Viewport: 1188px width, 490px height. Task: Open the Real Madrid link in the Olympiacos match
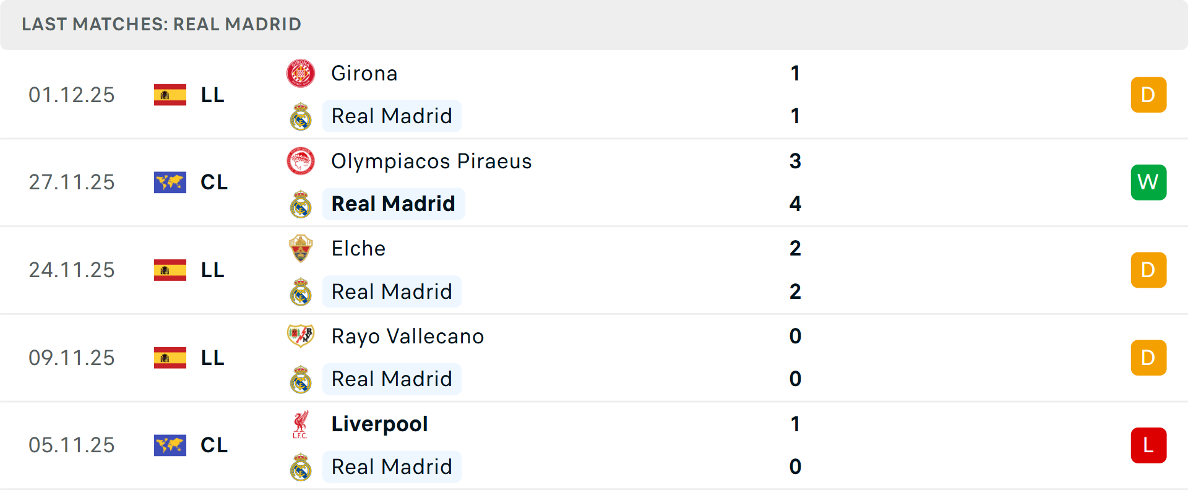[393, 204]
